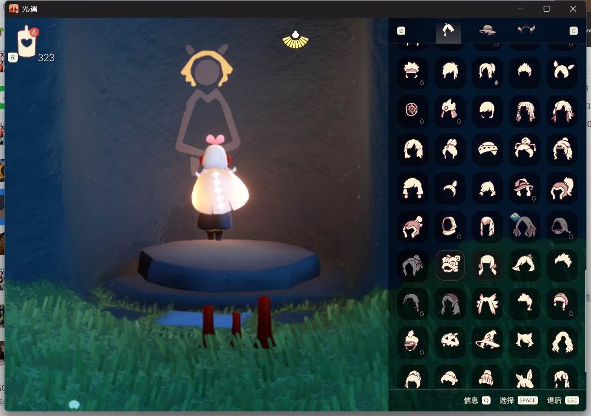Pick the rabbit-ear bow hairstyle
The height and width of the screenshot is (416, 591).
click(524, 377)
